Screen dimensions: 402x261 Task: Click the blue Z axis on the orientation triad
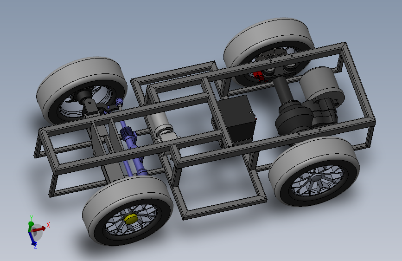[x=33, y=240]
